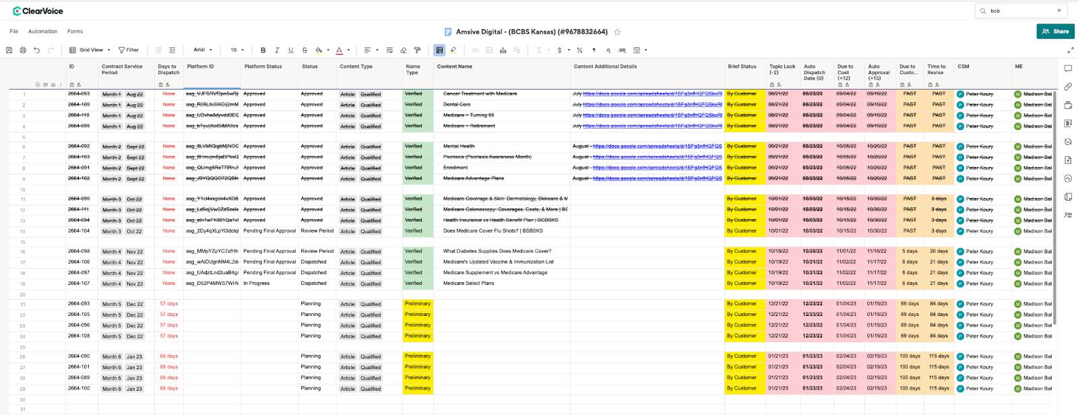Click the thousands separator comma icon
The width and height of the screenshot is (1078, 415).
594,50
